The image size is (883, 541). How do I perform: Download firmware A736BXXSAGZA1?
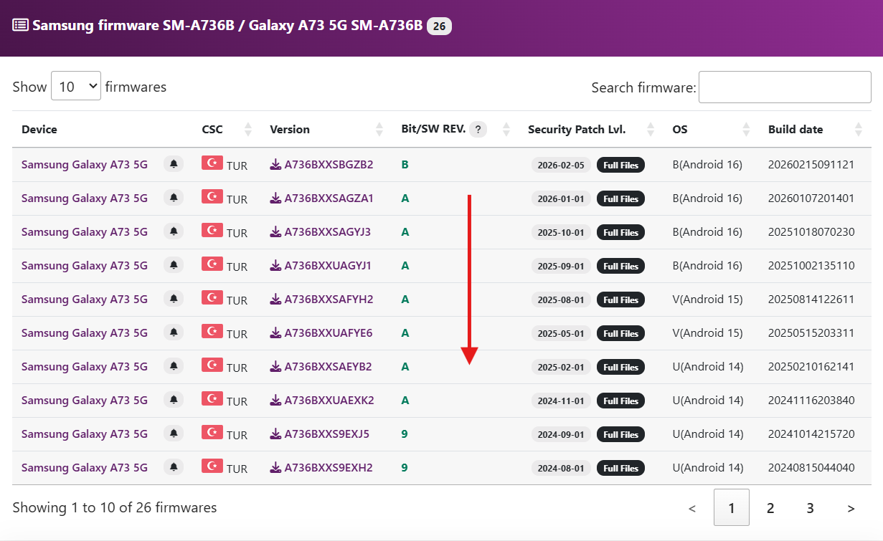(x=321, y=198)
